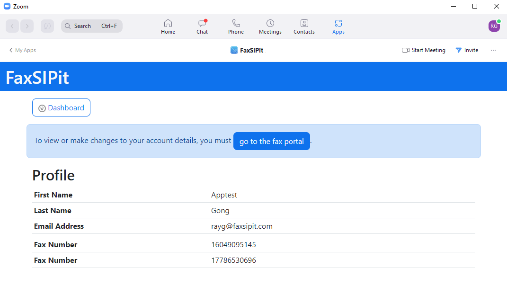
Task: Click the Search box
Action: pyautogui.click(x=92, y=26)
